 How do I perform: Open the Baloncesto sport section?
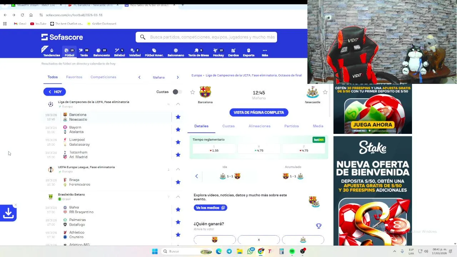point(101,52)
